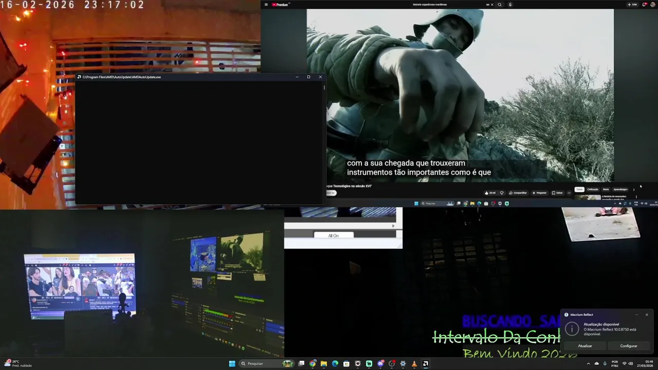658x370 pixels.
Task: Open options menu for suggested video
Action: click(636, 196)
